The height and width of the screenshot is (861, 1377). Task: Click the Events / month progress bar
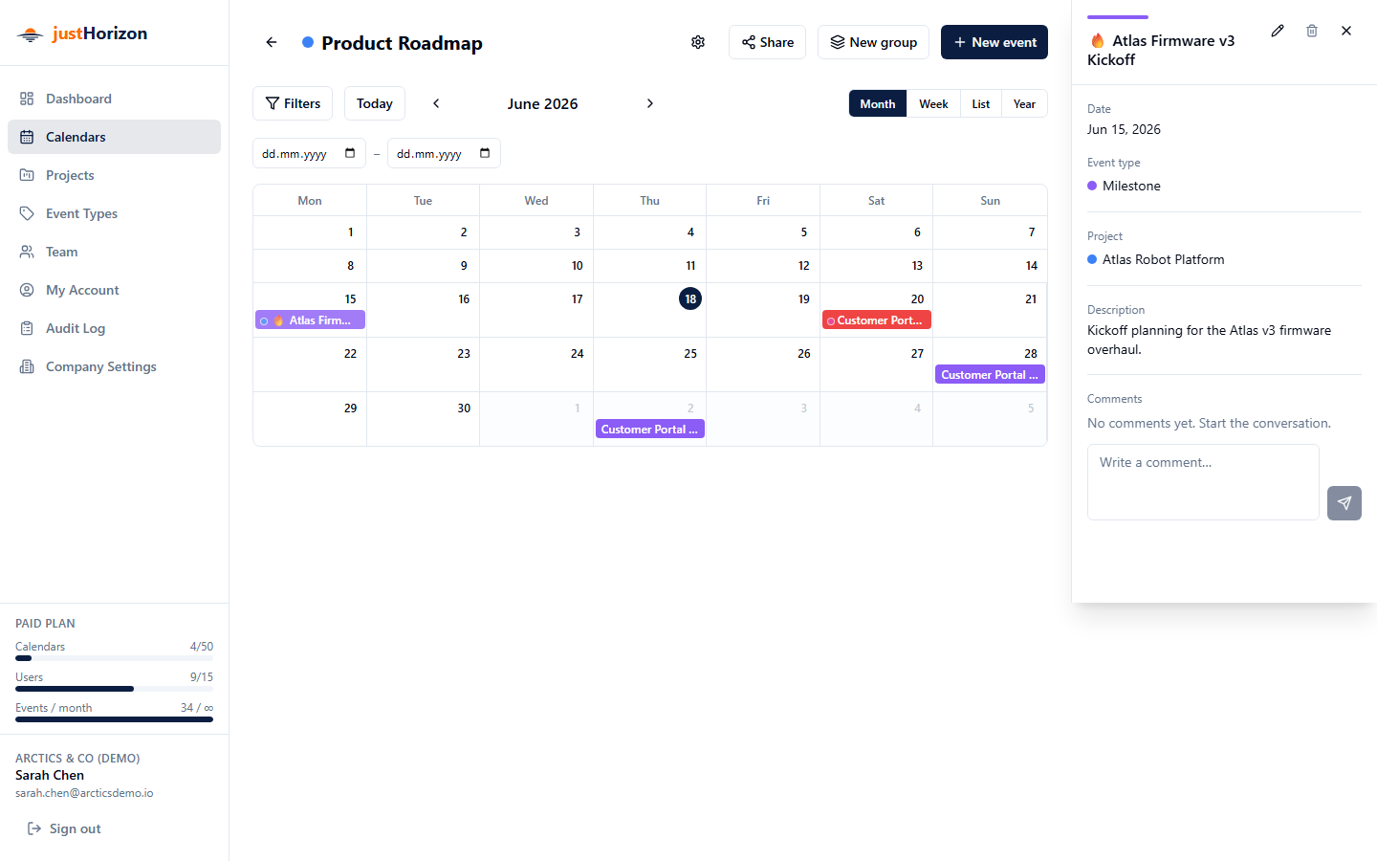(114, 719)
